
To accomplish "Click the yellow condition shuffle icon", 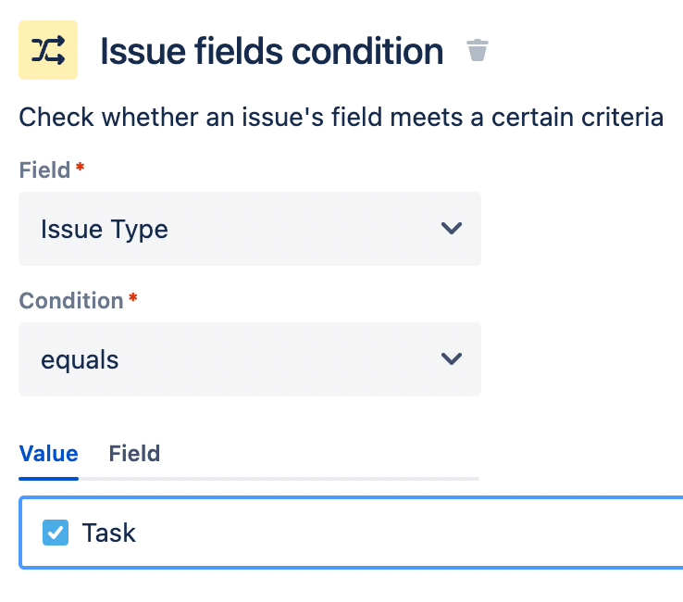I will pyautogui.click(x=48, y=50).
